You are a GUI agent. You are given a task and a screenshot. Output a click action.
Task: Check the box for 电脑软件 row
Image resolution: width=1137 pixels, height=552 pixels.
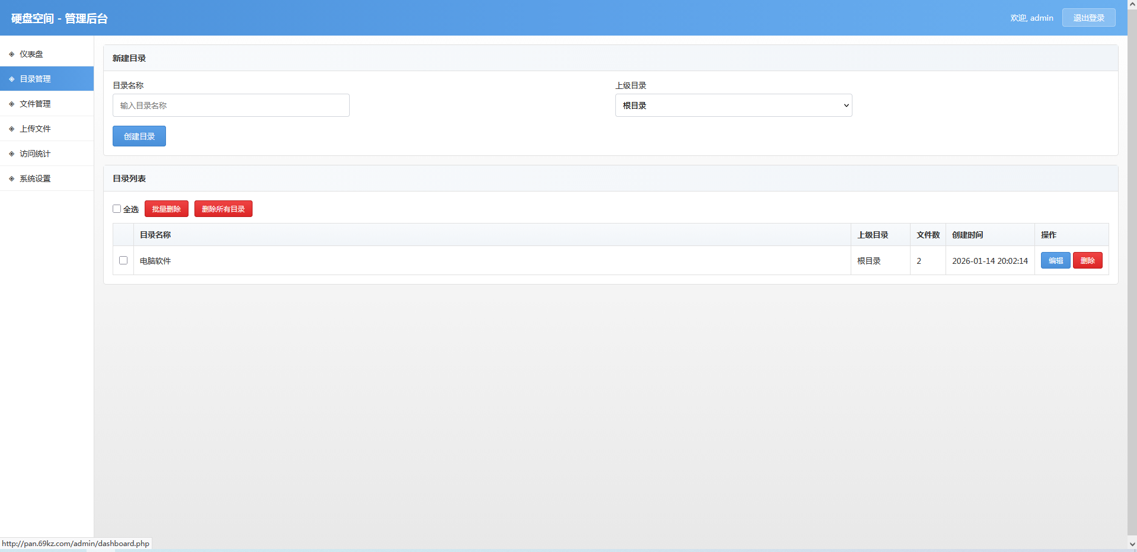coord(123,260)
